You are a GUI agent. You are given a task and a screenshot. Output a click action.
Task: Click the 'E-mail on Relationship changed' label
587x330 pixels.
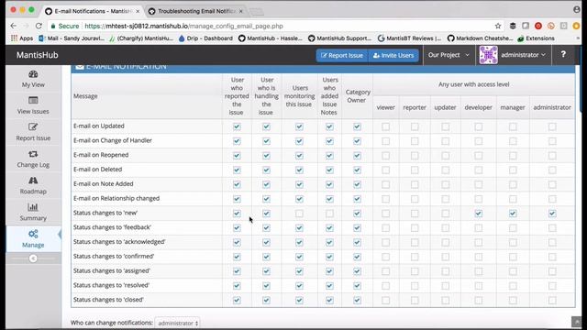[x=116, y=198]
